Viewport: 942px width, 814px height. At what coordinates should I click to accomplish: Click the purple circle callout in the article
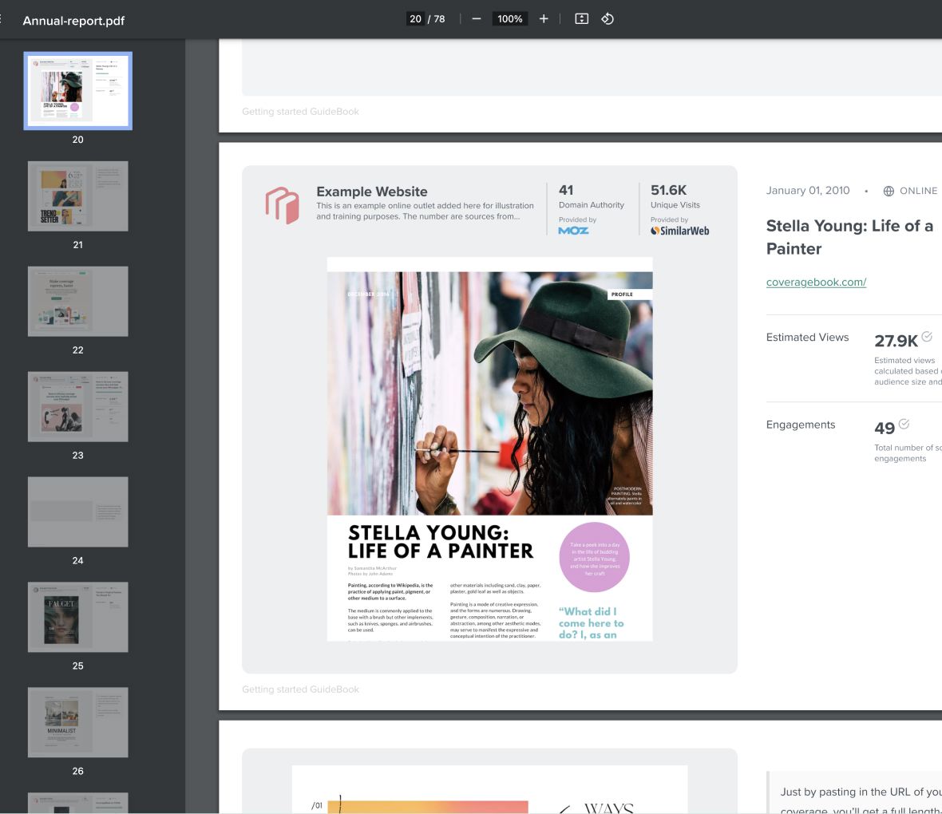pos(594,558)
